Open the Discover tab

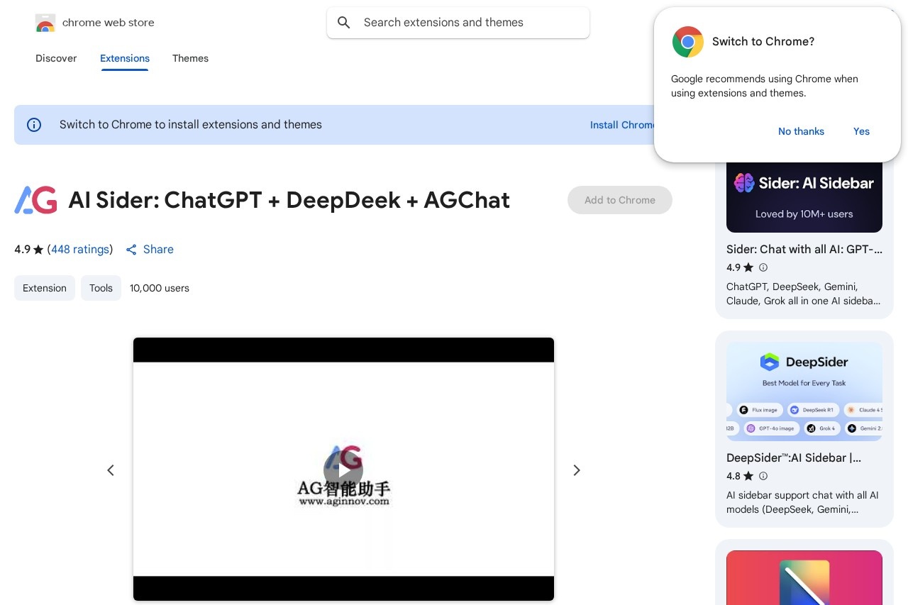pos(56,58)
